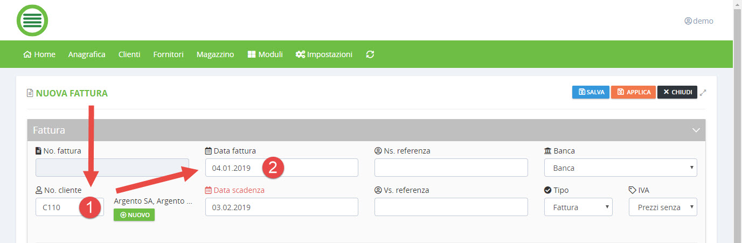The width and height of the screenshot is (742, 243).
Task: Click the APPLICA button
Action: click(x=633, y=92)
